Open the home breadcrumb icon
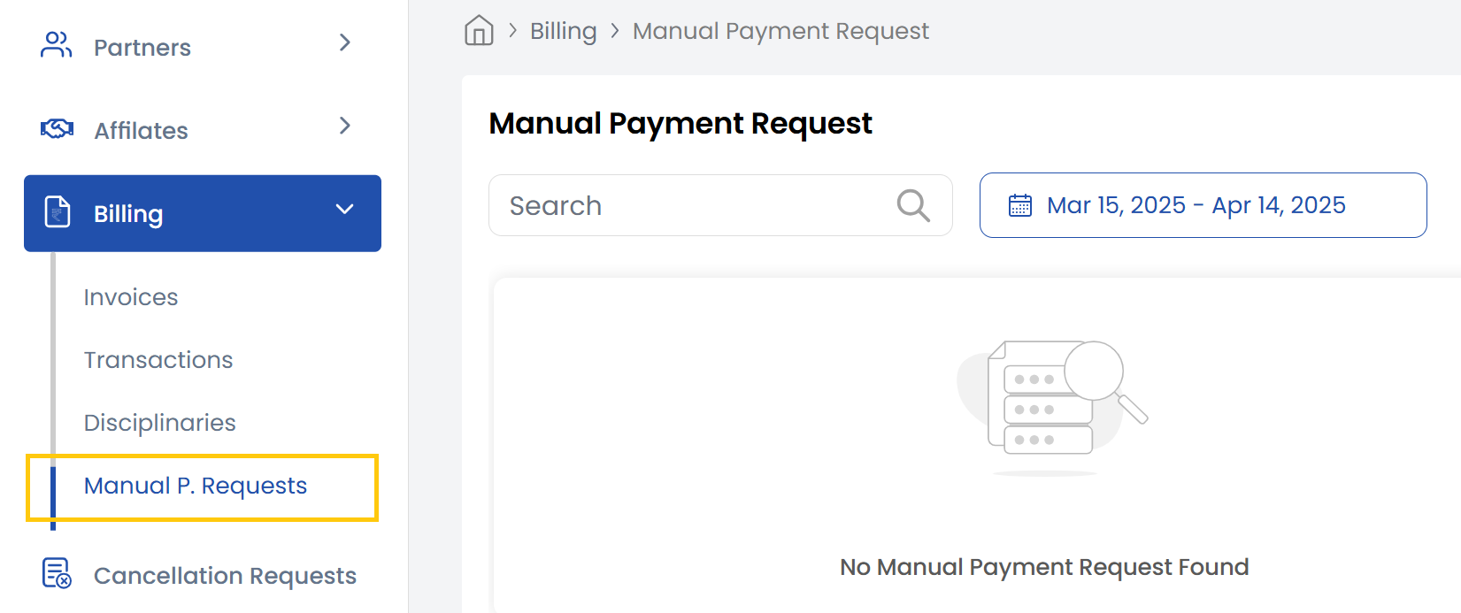1461x613 pixels. [x=479, y=30]
